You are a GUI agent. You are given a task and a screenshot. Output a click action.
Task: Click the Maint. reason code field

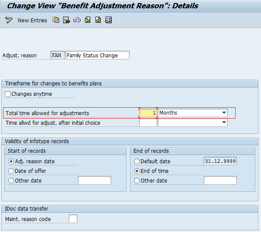pos(73,219)
